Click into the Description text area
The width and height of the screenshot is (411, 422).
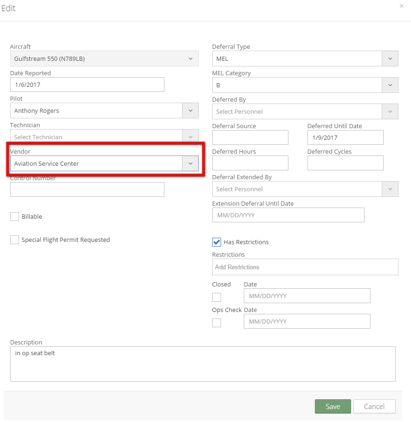point(203,364)
